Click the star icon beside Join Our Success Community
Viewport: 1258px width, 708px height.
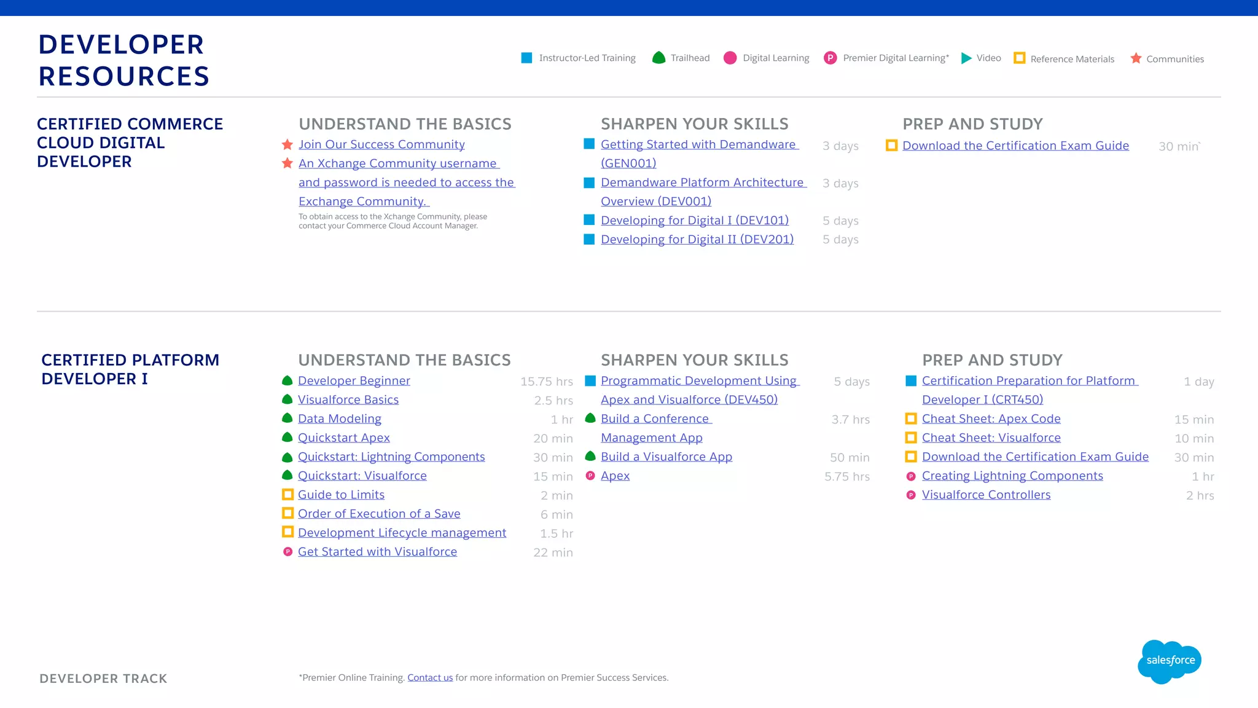287,144
